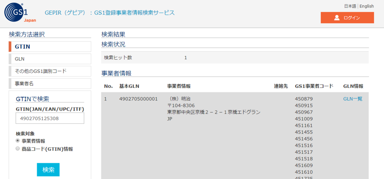Click the 検索結果 heading
This screenshot has height=179, width=384.
click(113, 34)
